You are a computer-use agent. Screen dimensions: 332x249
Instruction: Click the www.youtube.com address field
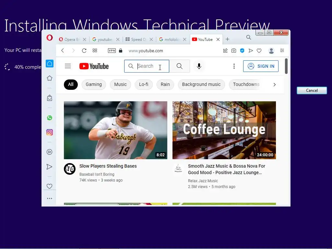pyautogui.click(x=146, y=51)
